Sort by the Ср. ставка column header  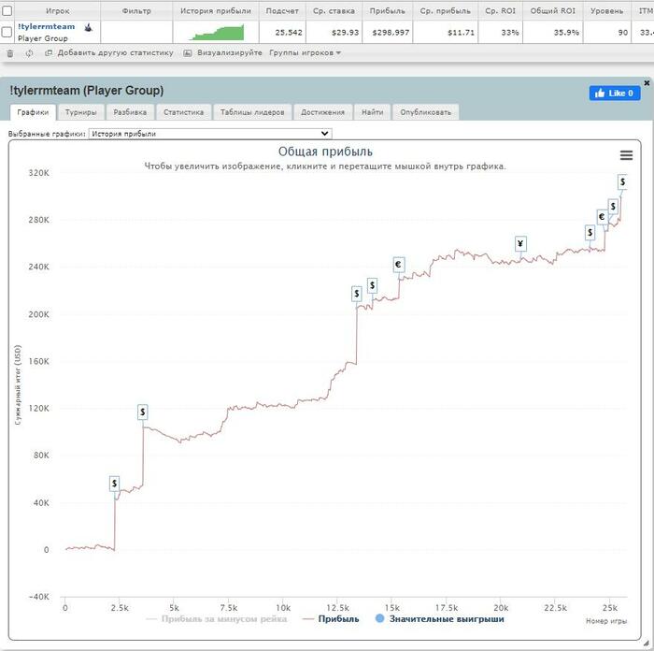(334, 11)
